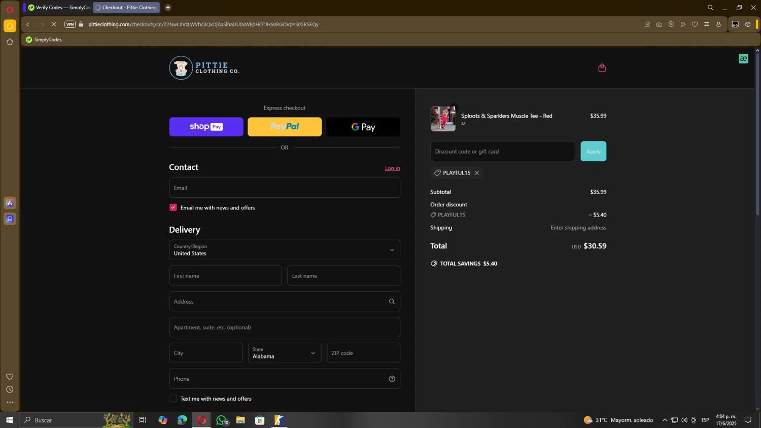The height and width of the screenshot is (428, 761).
Task: Navigate back in the browser
Action: (x=28, y=24)
